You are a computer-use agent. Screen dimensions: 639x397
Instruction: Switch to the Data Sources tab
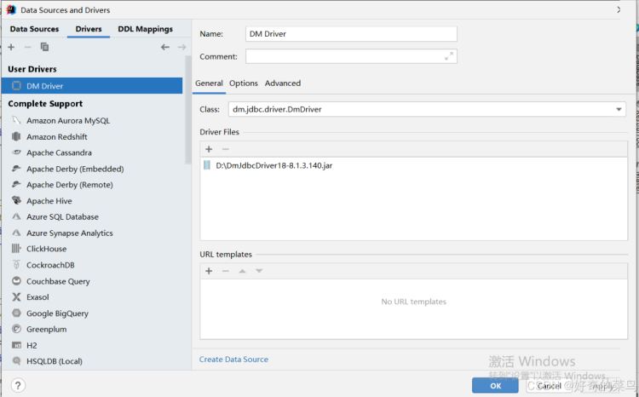click(34, 29)
